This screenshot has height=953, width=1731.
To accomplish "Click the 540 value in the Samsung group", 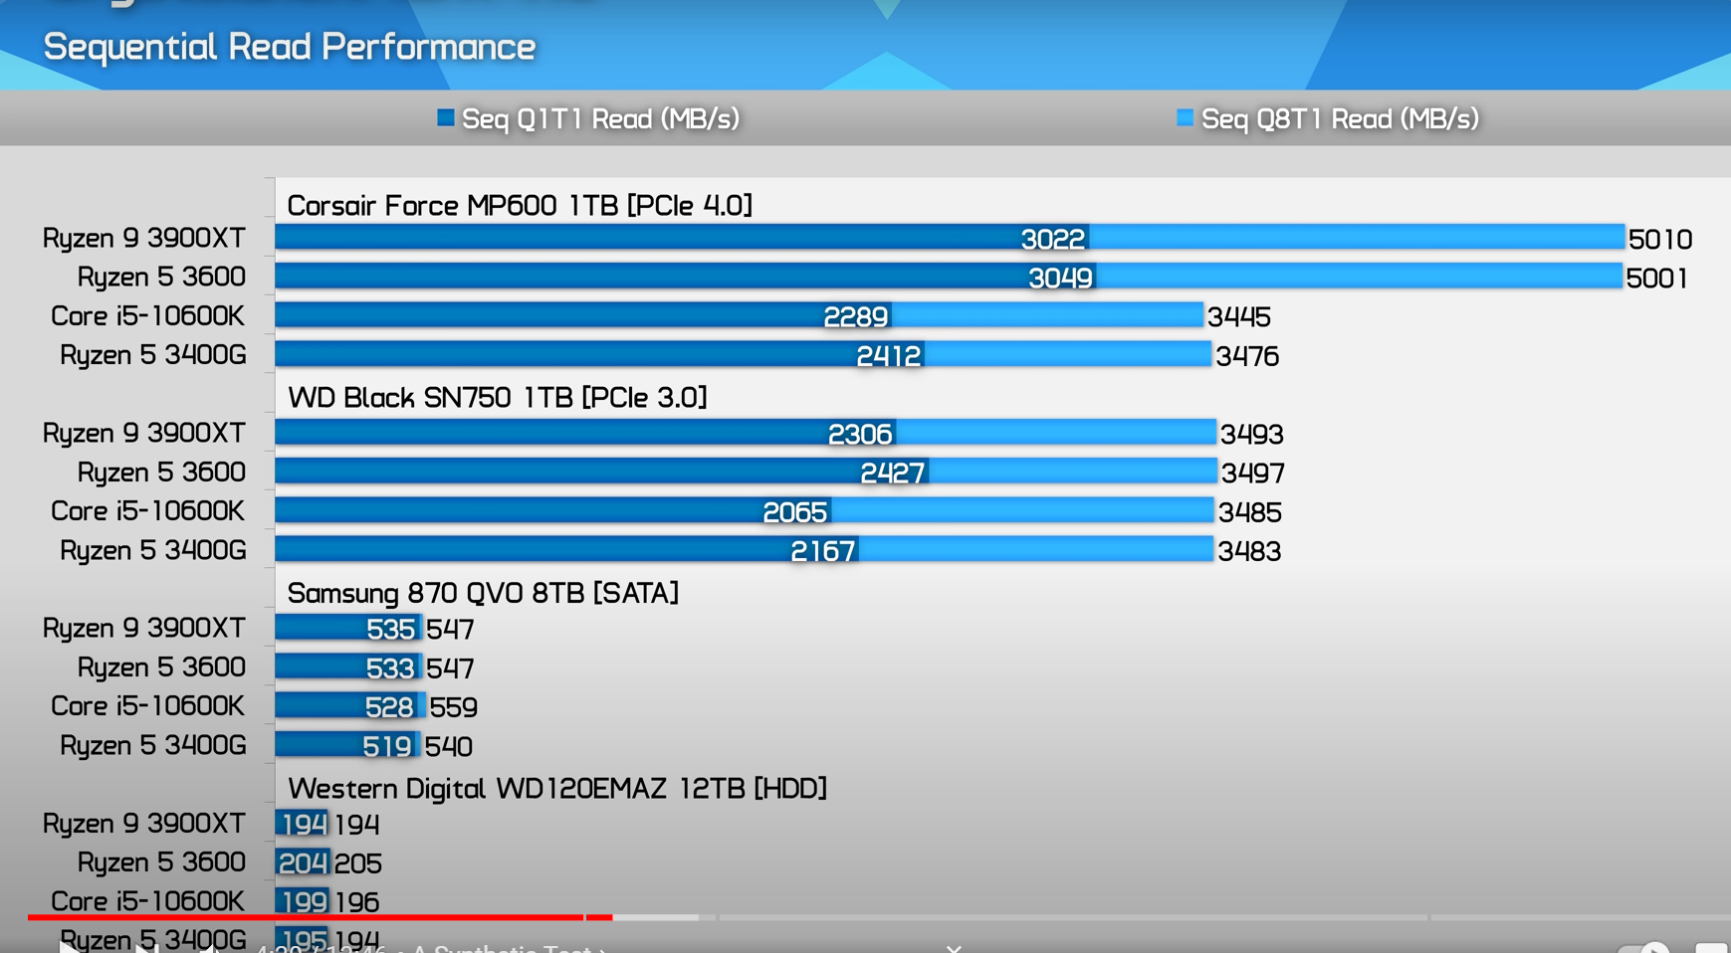I will (449, 745).
